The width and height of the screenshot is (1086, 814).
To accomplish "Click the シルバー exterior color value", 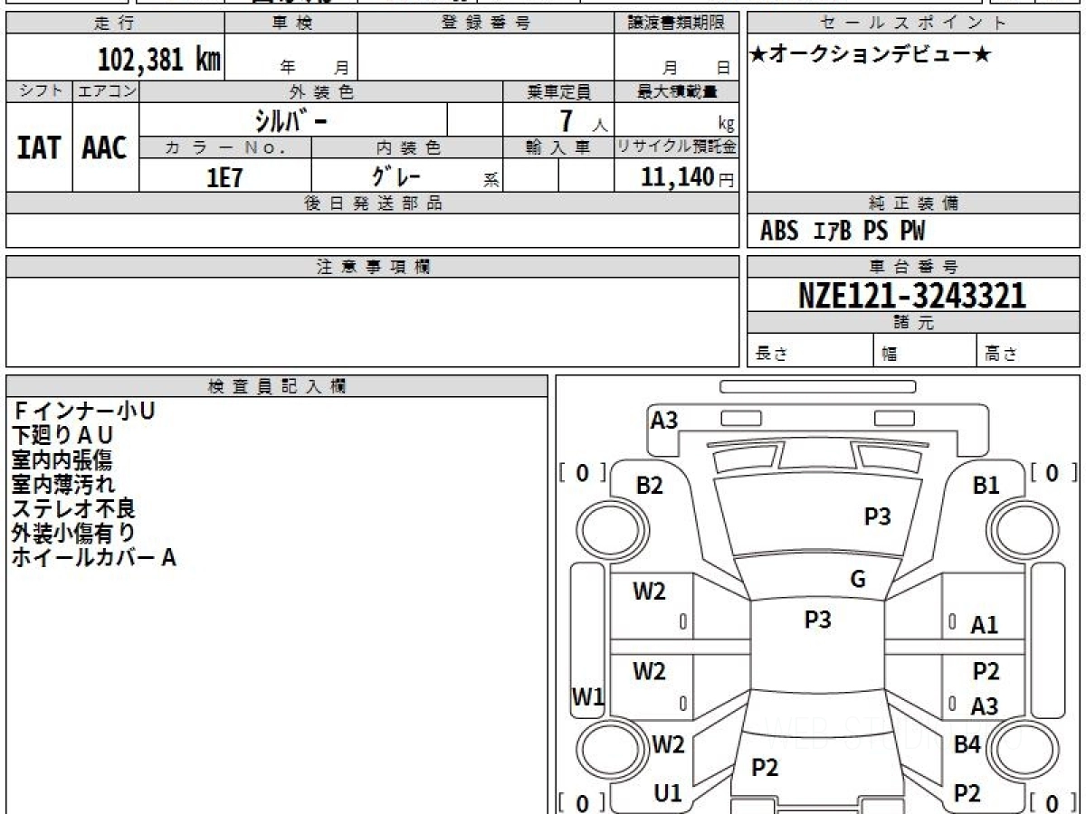I will pyautogui.click(x=290, y=120).
